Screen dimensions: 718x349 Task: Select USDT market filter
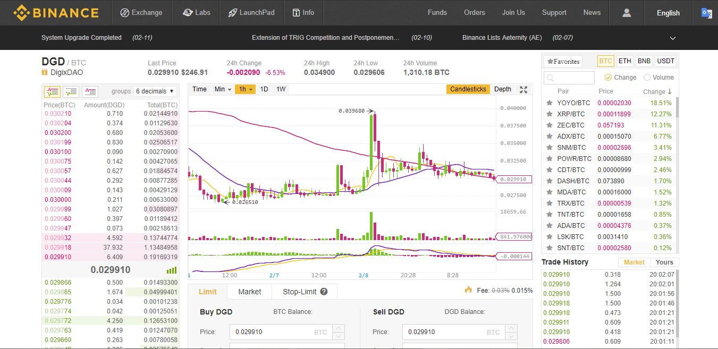coord(665,61)
